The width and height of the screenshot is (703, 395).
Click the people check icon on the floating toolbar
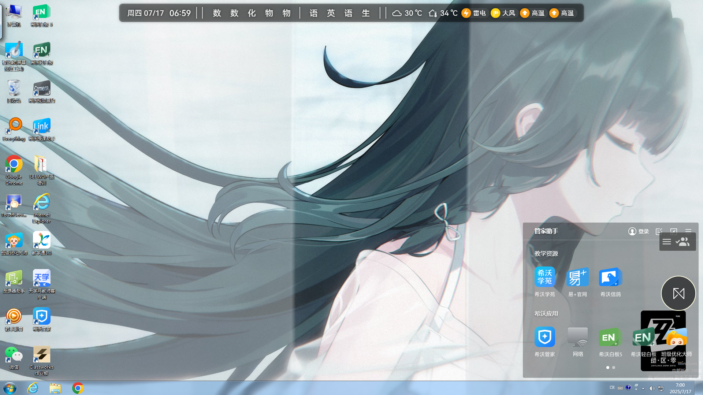click(683, 242)
